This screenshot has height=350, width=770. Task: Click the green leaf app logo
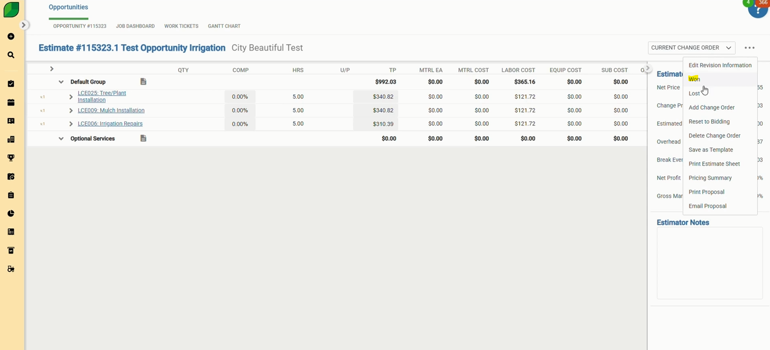pos(11,9)
